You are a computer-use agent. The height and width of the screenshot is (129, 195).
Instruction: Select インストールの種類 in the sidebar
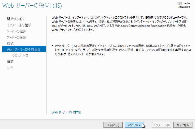tap(19, 25)
